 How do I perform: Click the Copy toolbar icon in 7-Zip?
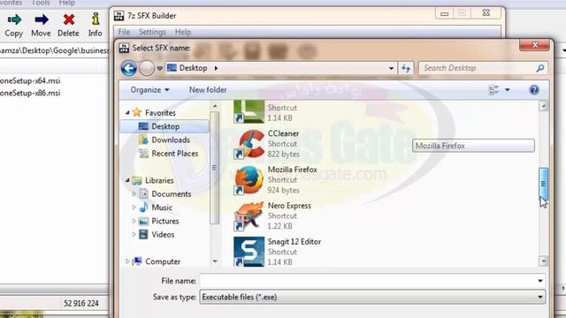click(14, 19)
